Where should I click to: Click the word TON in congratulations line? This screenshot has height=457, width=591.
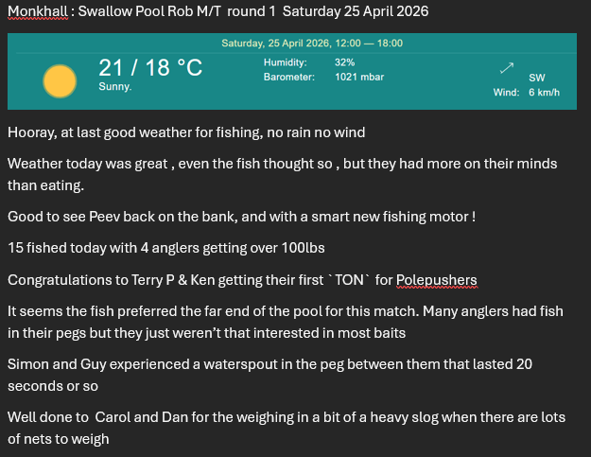[x=337, y=280]
